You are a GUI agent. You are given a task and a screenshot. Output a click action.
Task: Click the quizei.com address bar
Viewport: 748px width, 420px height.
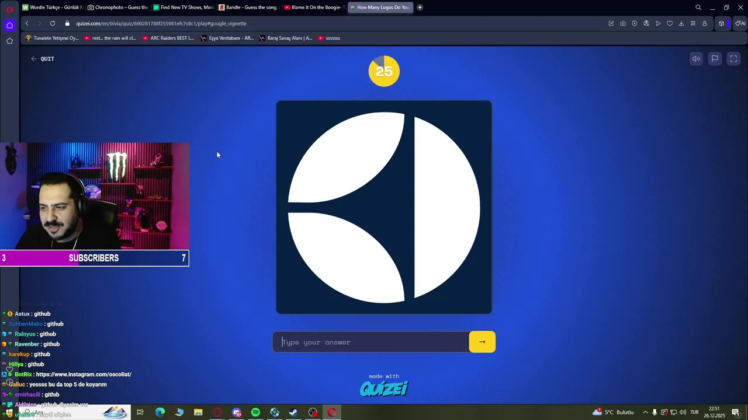click(x=161, y=23)
